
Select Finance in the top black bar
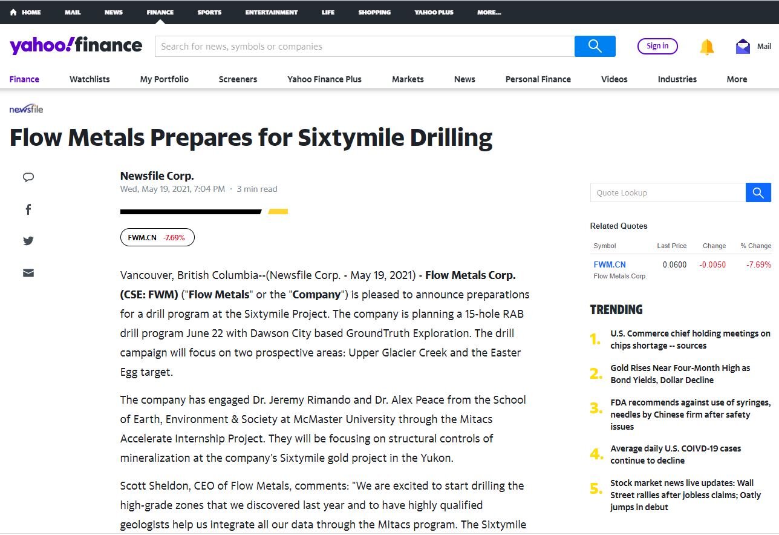[x=160, y=12]
